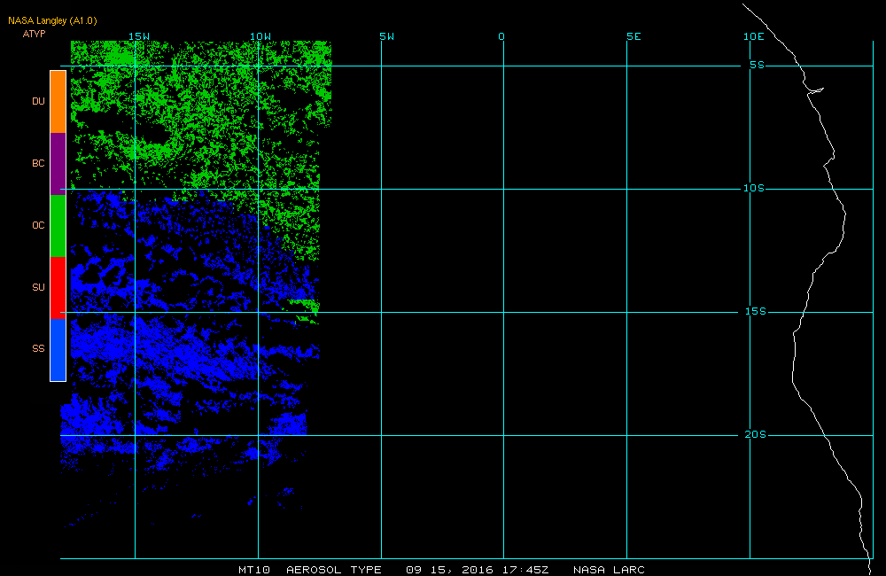This screenshot has height=576, width=886.
Task: Click the red SU legend color block
Action: click(x=58, y=287)
